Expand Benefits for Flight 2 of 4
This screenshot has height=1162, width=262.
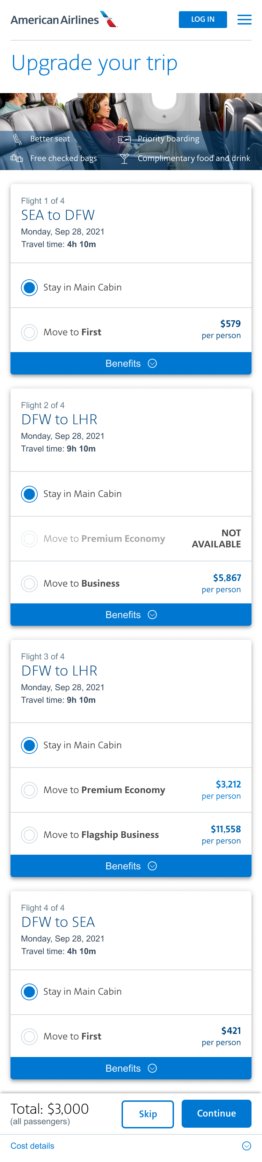pyautogui.click(x=131, y=615)
